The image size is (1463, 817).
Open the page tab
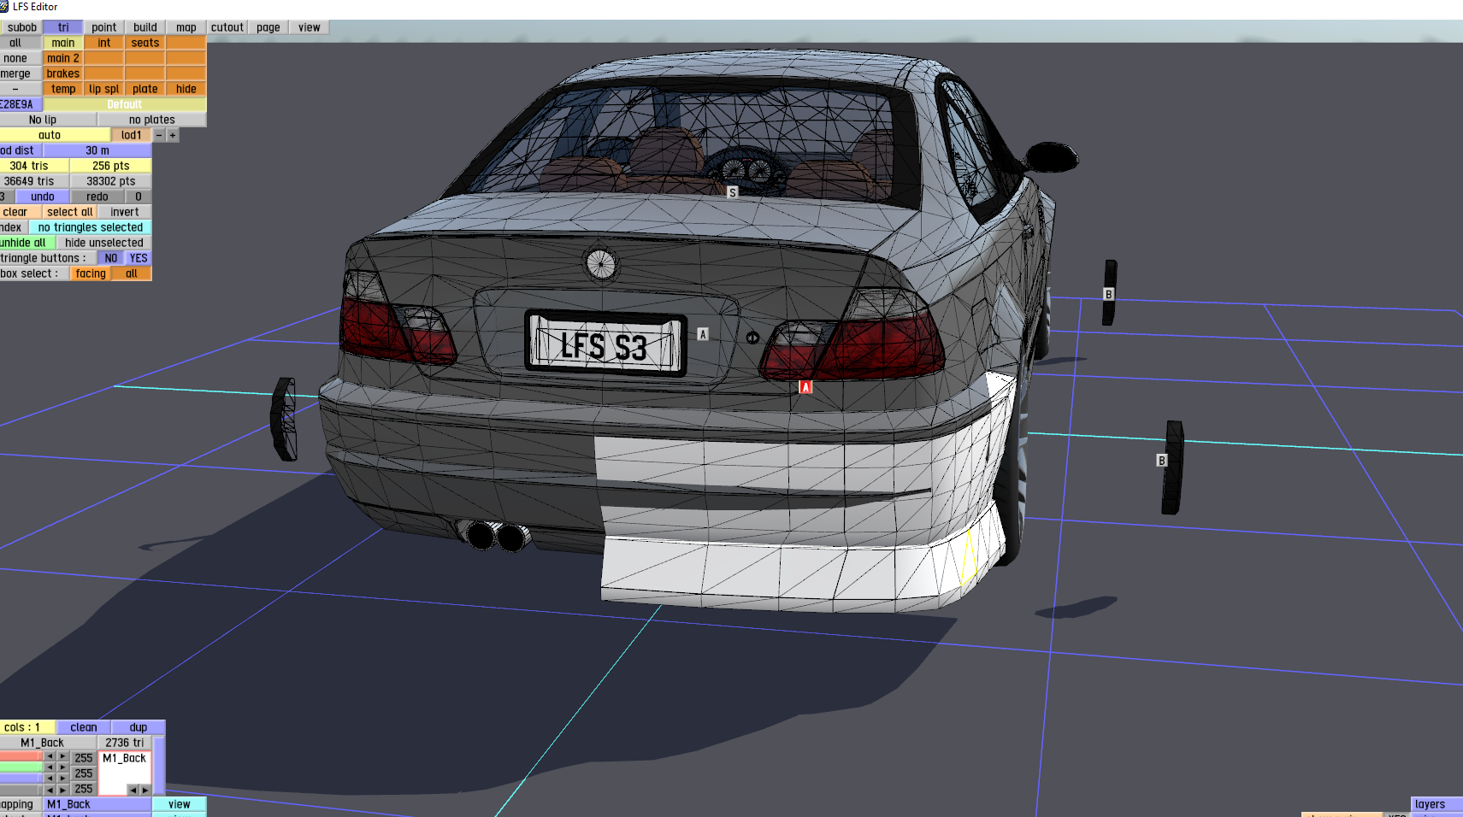(268, 27)
